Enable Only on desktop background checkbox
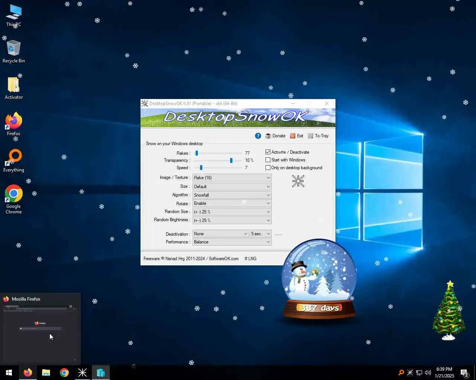 pyautogui.click(x=268, y=168)
